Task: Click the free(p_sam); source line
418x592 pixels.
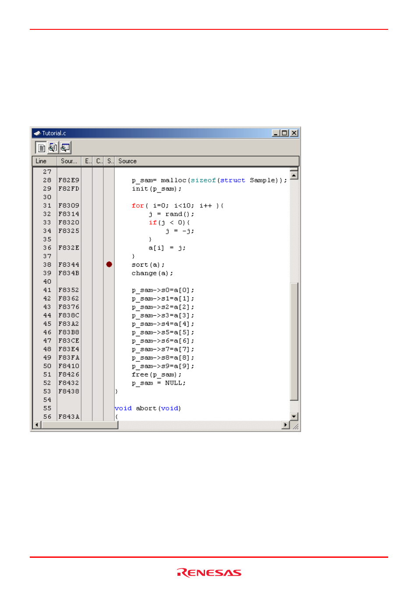Action: pyautogui.click(x=156, y=374)
